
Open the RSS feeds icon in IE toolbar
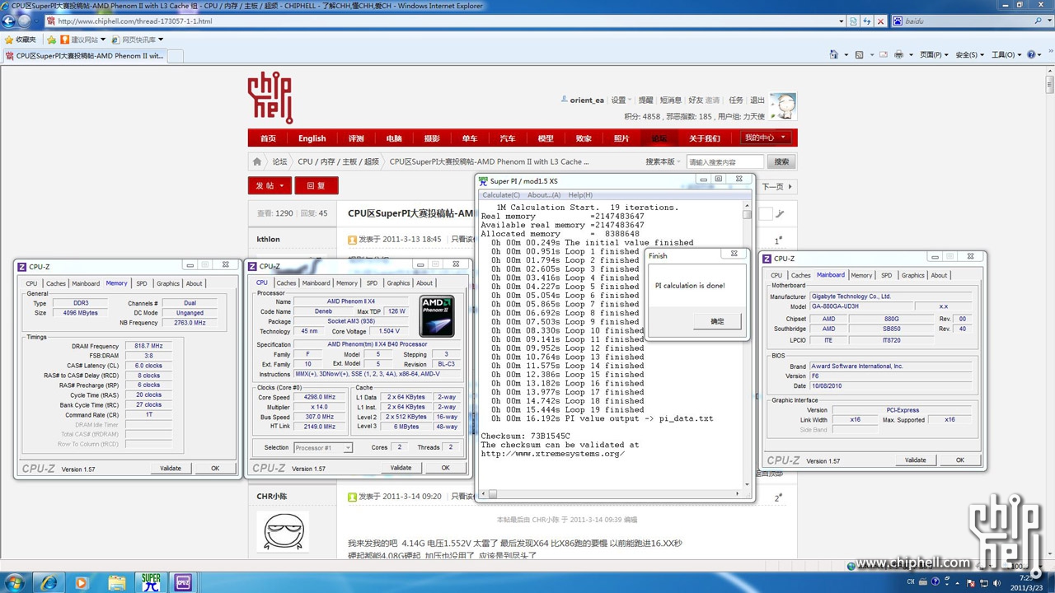click(860, 55)
